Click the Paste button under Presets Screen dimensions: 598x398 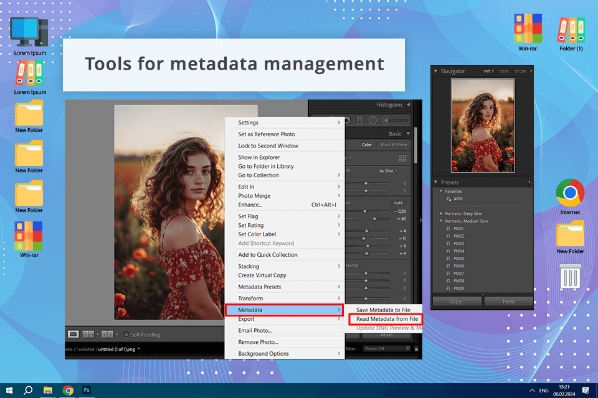point(508,301)
